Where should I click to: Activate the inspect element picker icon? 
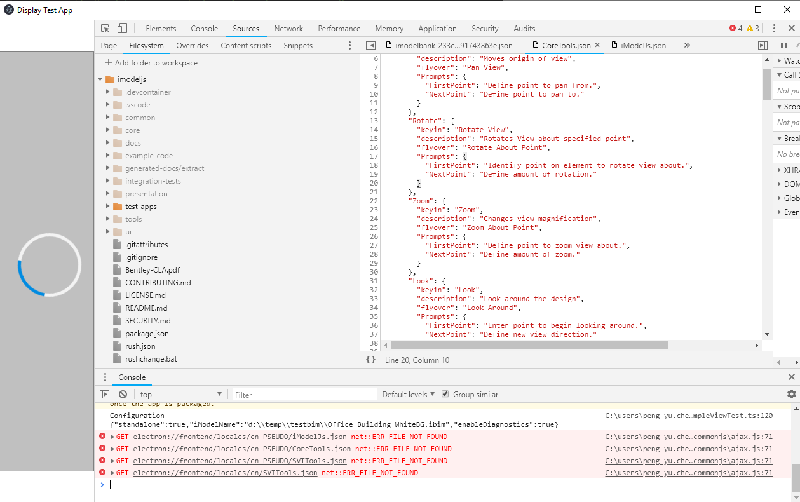[x=105, y=29]
